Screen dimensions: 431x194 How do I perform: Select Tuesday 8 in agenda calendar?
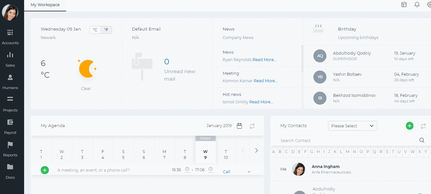click(185, 154)
